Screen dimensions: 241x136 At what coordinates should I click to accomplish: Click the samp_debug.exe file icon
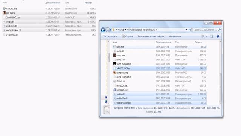tap(114, 64)
